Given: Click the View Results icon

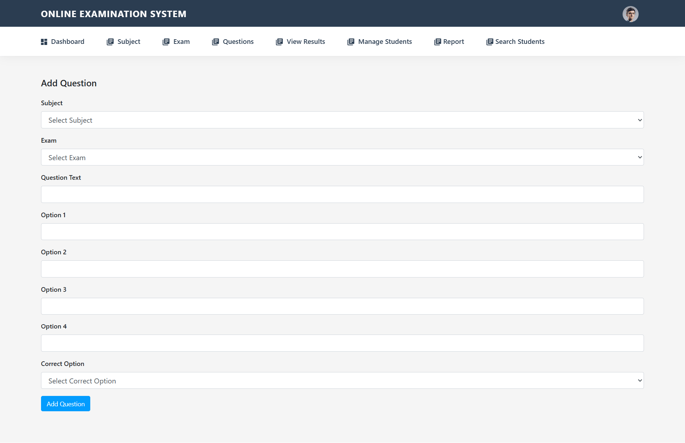Looking at the screenshot, I should 279,42.
